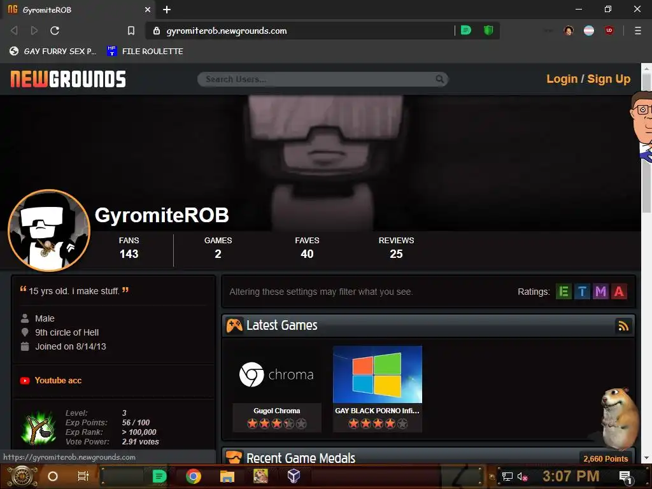
Task: Click the muted volume tray icon
Action: (x=522, y=477)
